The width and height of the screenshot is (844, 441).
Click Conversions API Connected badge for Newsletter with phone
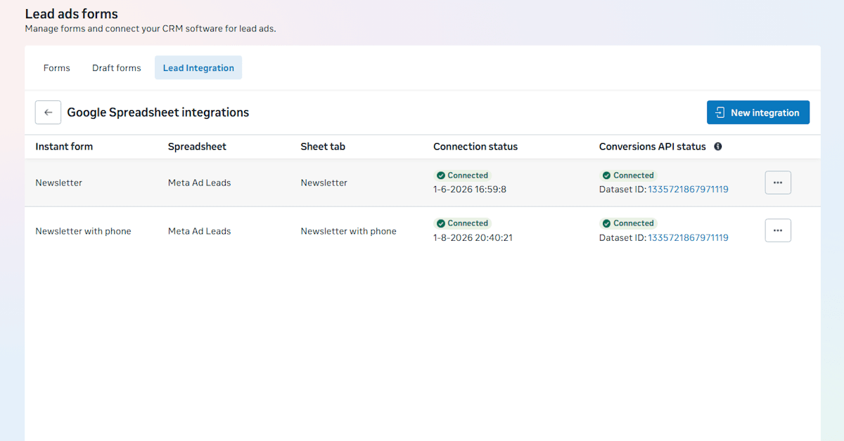click(627, 223)
